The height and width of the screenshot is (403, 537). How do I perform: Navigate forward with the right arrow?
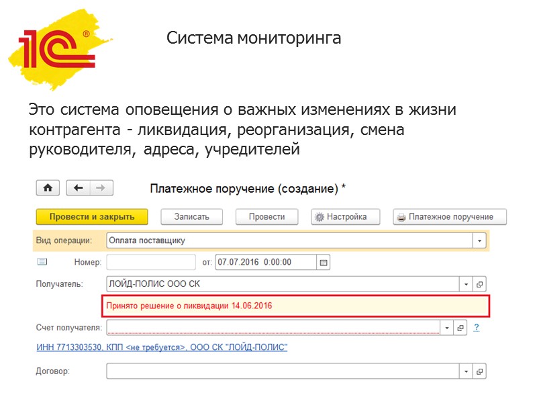(x=101, y=188)
